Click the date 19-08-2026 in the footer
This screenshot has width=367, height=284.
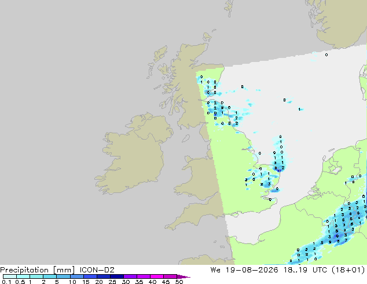[252, 270]
